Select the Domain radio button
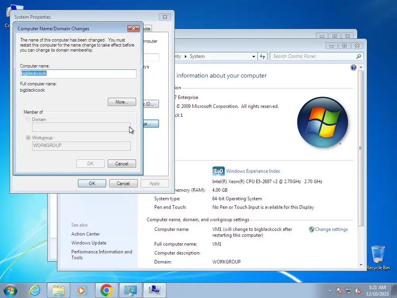The image size is (397, 298). (28, 120)
